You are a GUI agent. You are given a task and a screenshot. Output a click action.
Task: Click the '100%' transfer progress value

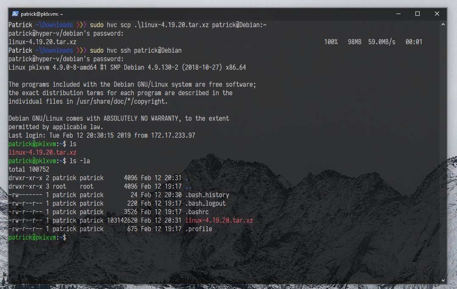(x=331, y=42)
